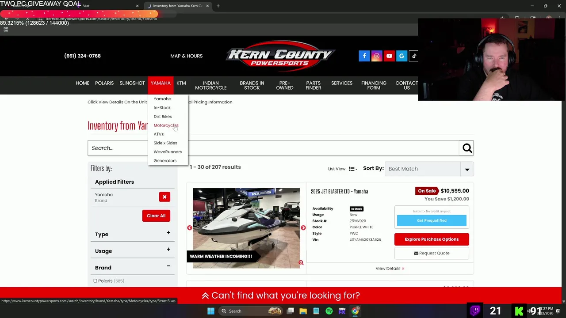Select Yamaha in the dropdown menu
The image size is (566, 318).
pyautogui.click(x=162, y=99)
